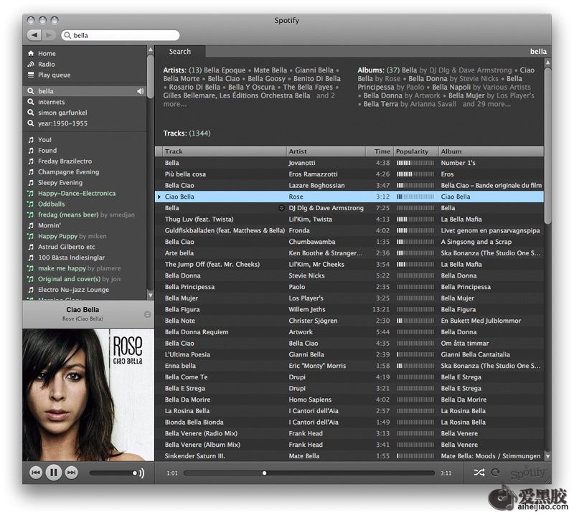574x515 pixels.
Task: Select track 'Bella Venere (Radio Mix)'
Action: [201, 433]
